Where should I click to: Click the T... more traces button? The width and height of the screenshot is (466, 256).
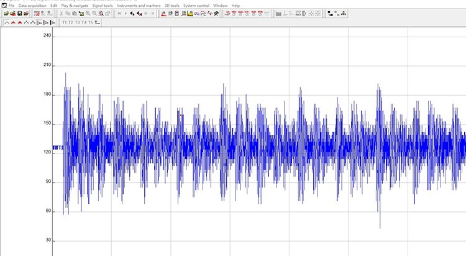pos(98,22)
